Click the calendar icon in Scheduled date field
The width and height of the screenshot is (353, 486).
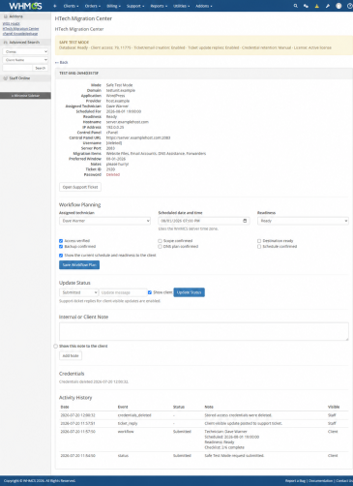click(x=245, y=221)
